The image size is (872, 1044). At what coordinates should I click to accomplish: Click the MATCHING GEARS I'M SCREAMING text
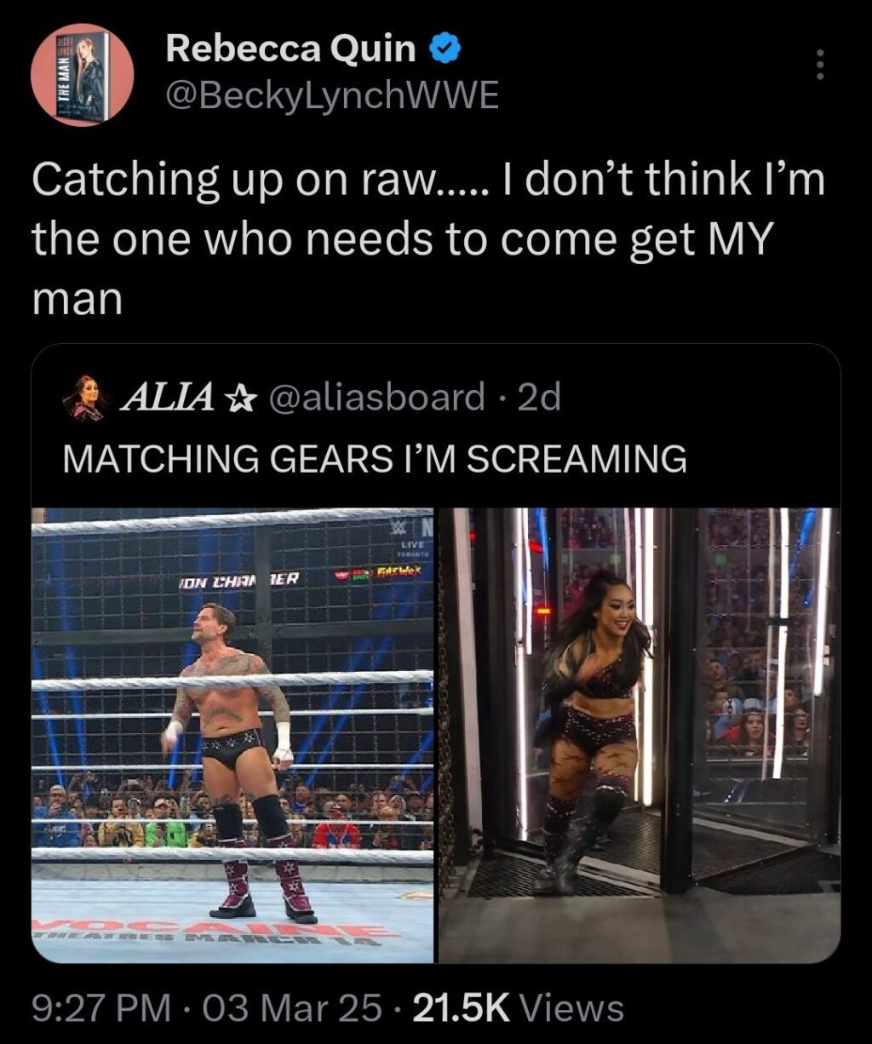pyautogui.click(x=375, y=459)
